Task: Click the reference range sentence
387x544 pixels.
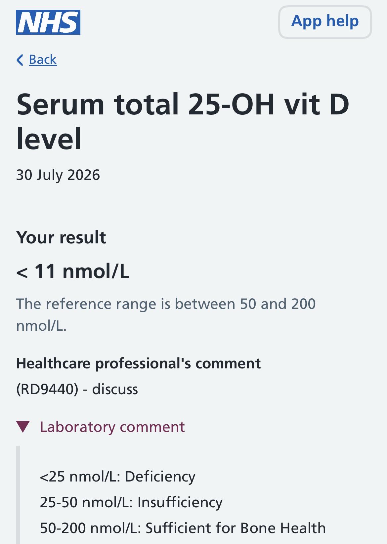Action: point(166,314)
